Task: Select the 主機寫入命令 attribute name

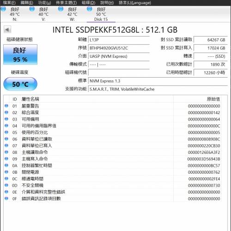Action: click(x=35, y=159)
